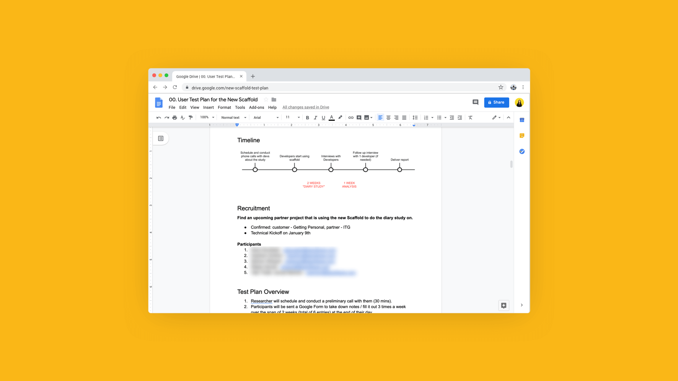Set left text alignment
Viewport: 678px width, 381px height.
[x=380, y=118]
